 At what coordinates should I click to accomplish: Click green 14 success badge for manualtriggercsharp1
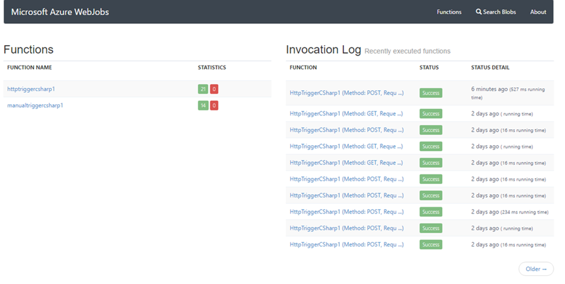203,105
